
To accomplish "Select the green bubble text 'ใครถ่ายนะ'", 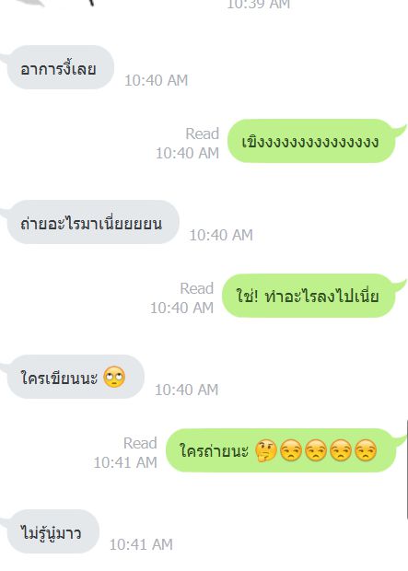I will tap(215, 451).
